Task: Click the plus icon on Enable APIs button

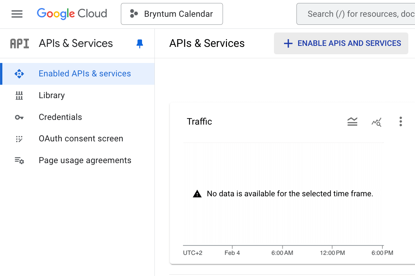Action: 288,44
